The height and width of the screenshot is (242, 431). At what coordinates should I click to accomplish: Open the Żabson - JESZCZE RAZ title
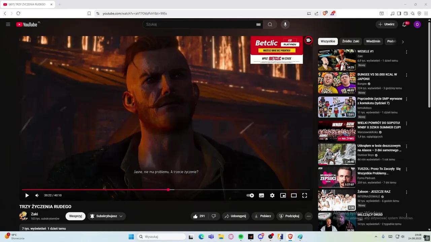pyautogui.click(x=374, y=192)
